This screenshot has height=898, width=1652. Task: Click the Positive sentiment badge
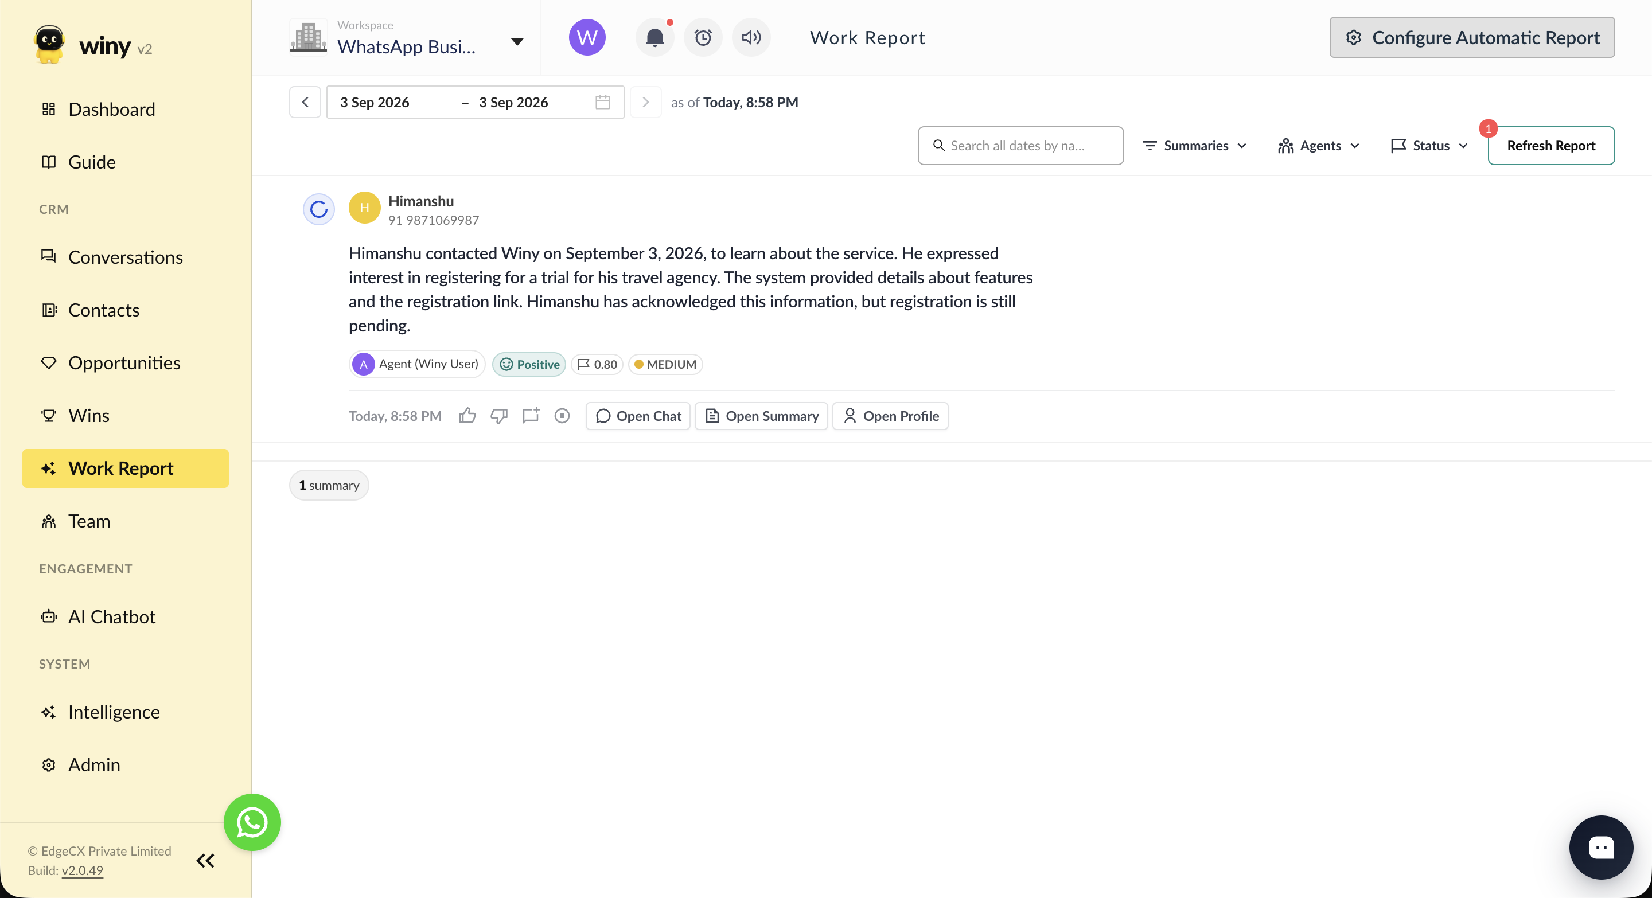click(529, 364)
